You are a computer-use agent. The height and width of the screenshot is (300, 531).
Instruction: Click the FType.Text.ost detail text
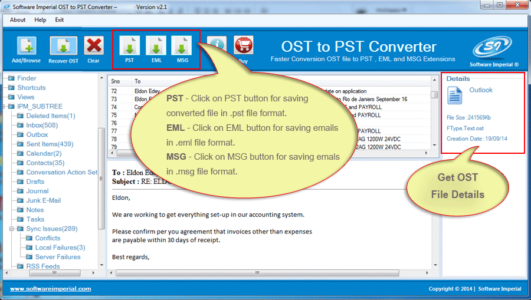coord(465,128)
